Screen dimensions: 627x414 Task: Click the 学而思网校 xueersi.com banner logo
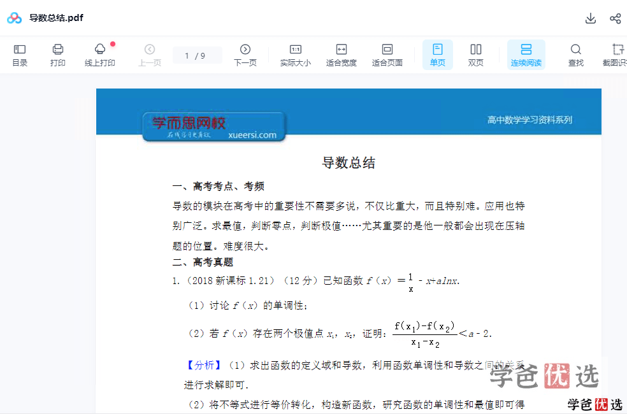tap(214, 127)
